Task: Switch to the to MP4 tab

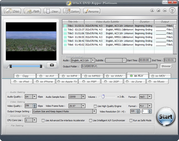Action: 70,76
